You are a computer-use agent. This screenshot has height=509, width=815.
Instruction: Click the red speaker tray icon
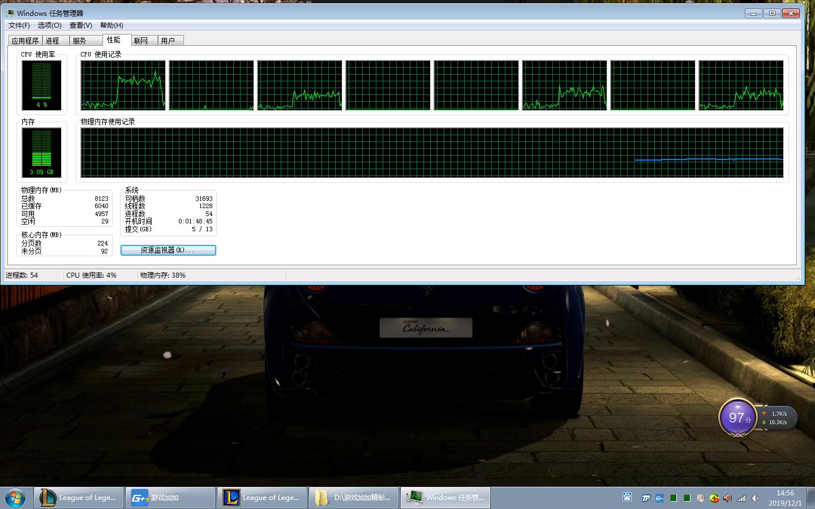point(728,498)
